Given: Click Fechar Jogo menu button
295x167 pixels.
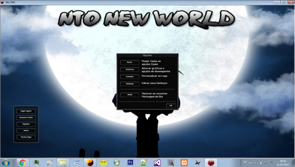Looking at the screenshot, I should 26,137.
